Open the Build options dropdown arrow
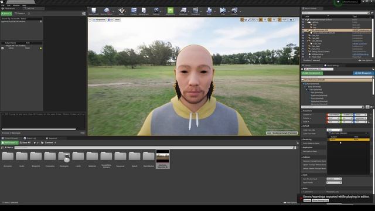This screenshot has height=211, width=375. (215, 11)
